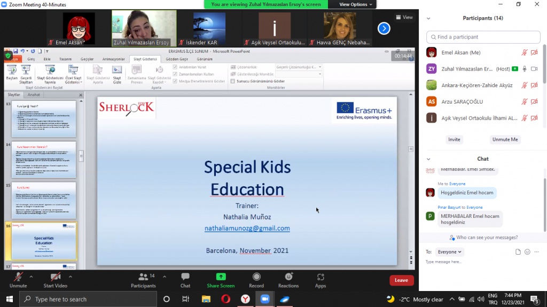Collapse the Participants panel chevron
547x307 pixels.
(x=428, y=18)
